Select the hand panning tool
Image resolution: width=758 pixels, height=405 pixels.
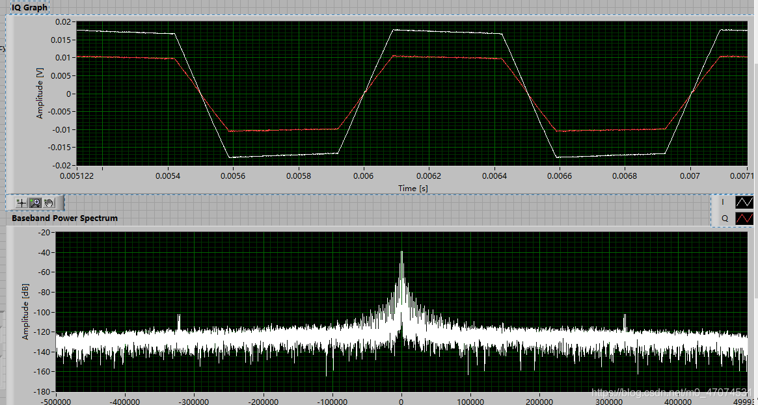point(49,203)
